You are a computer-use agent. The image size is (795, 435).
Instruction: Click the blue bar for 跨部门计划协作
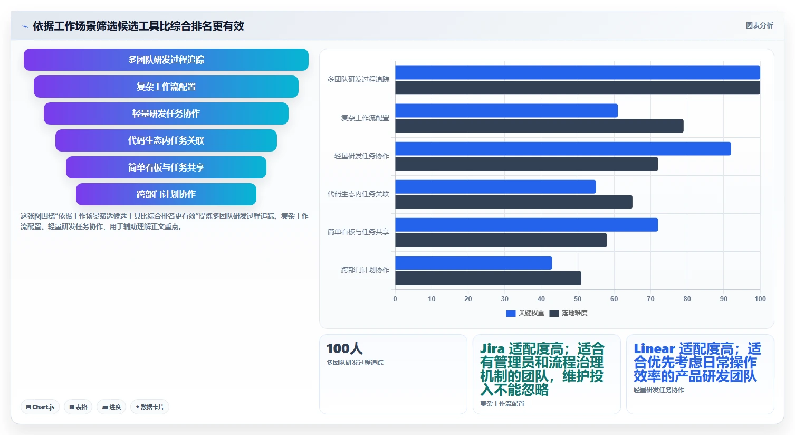474,262
